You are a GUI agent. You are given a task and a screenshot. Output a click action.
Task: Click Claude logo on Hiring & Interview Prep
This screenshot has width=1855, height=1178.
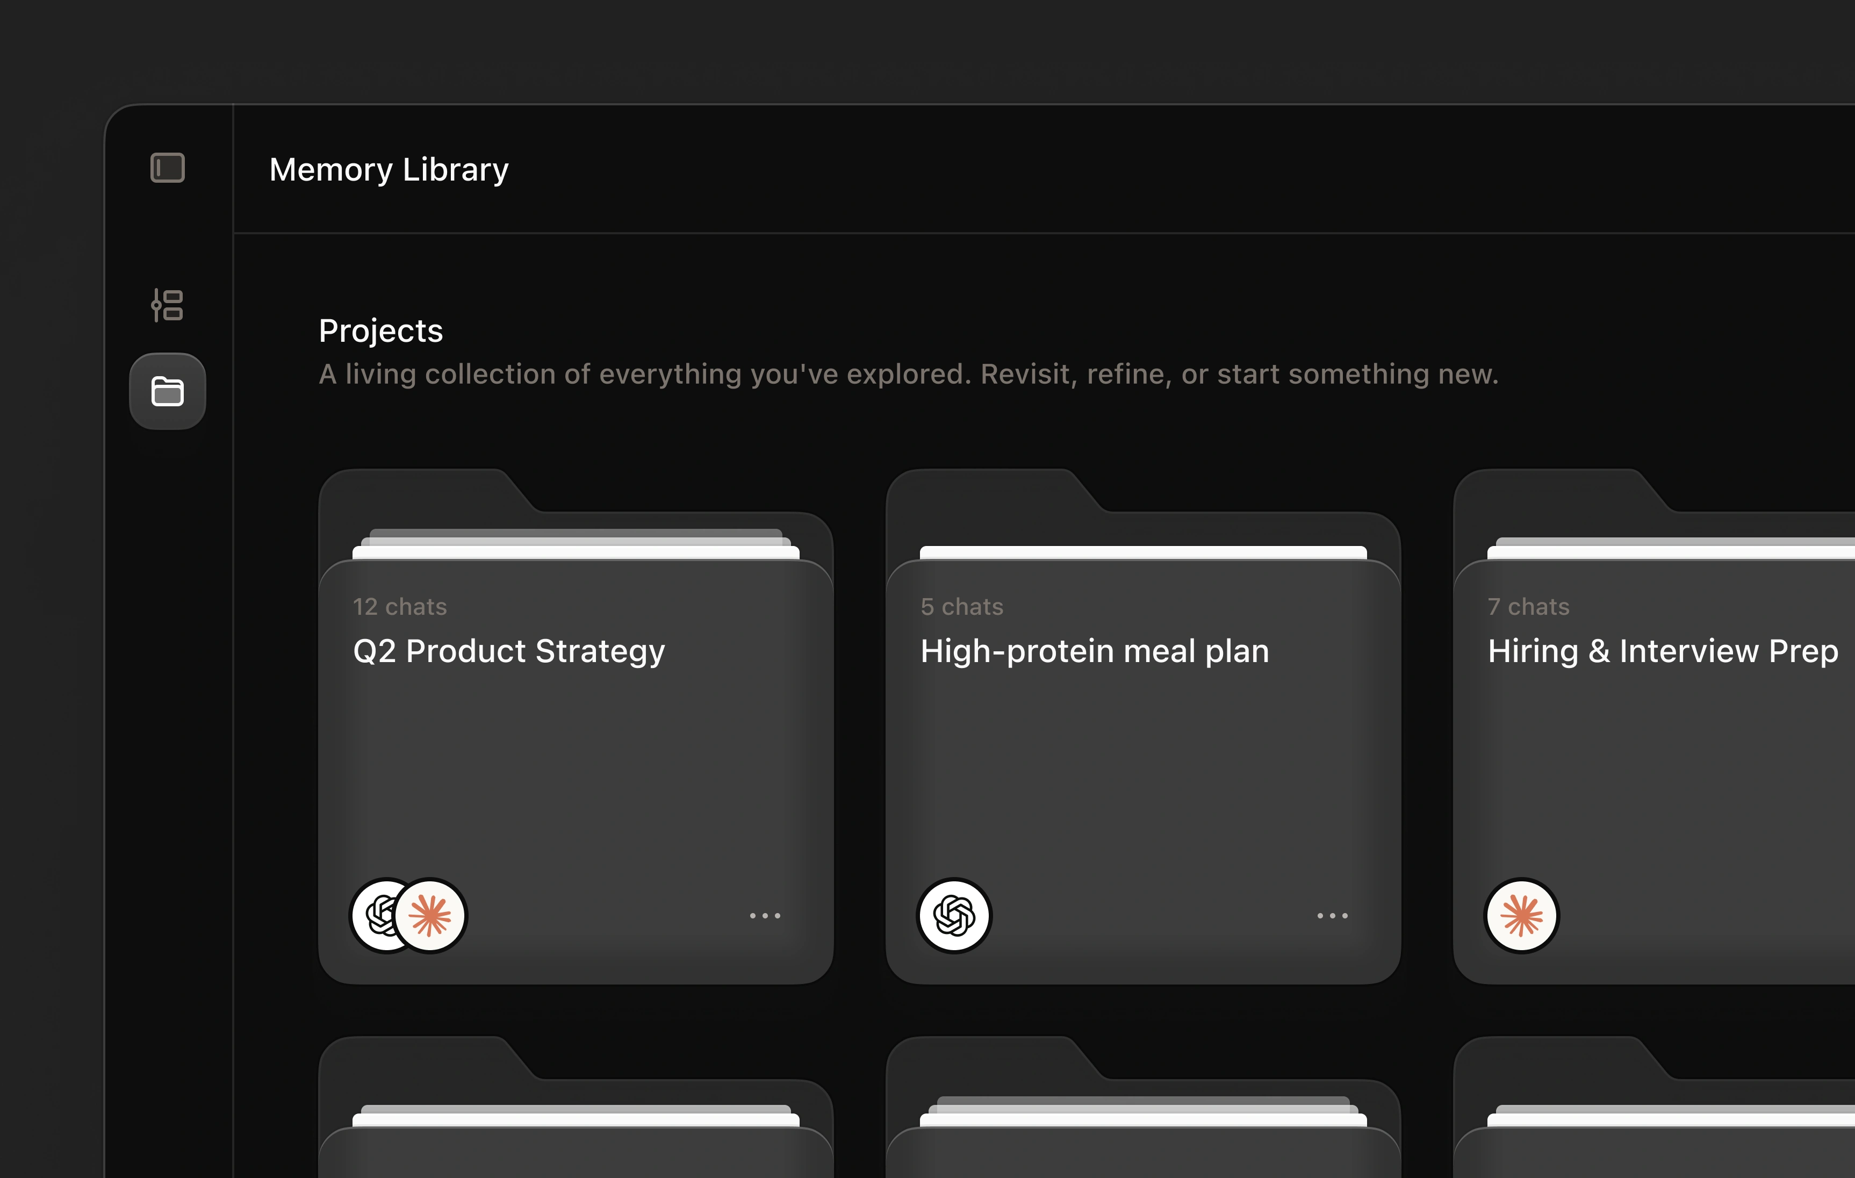tap(1521, 915)
